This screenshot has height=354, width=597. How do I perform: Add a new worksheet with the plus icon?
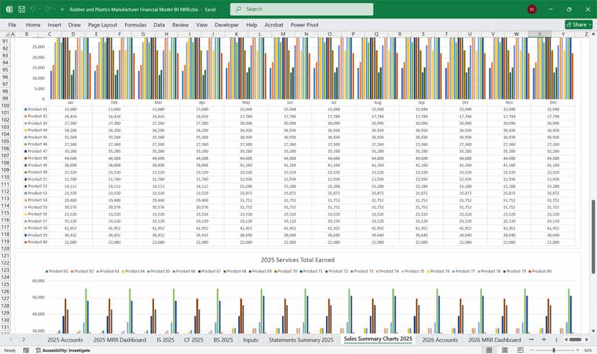pyautogui.click(x=544, y=339)
